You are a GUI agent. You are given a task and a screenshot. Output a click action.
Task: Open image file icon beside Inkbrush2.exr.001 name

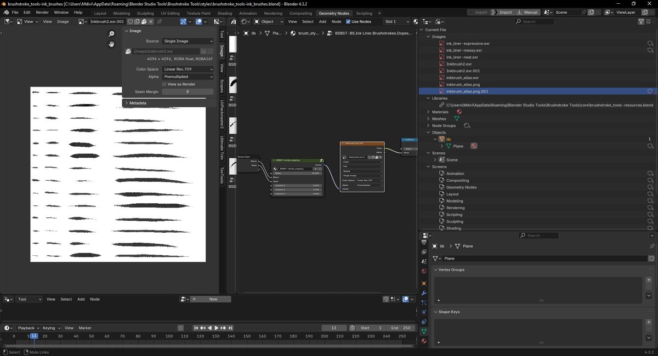(x=144, y=21)
